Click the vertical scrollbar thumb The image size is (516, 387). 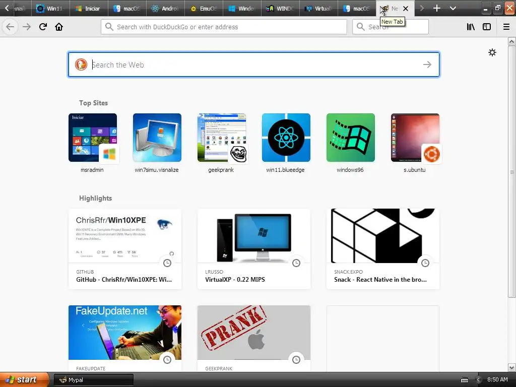pos(512,172)
